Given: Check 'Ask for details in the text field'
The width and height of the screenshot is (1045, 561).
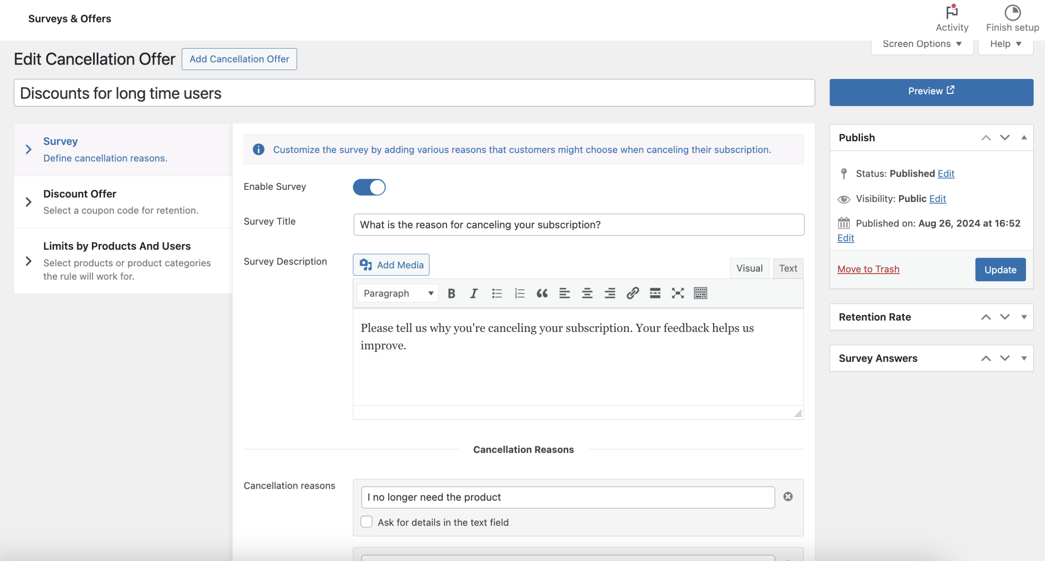Looking at the screenshot, I should (367, 522).
